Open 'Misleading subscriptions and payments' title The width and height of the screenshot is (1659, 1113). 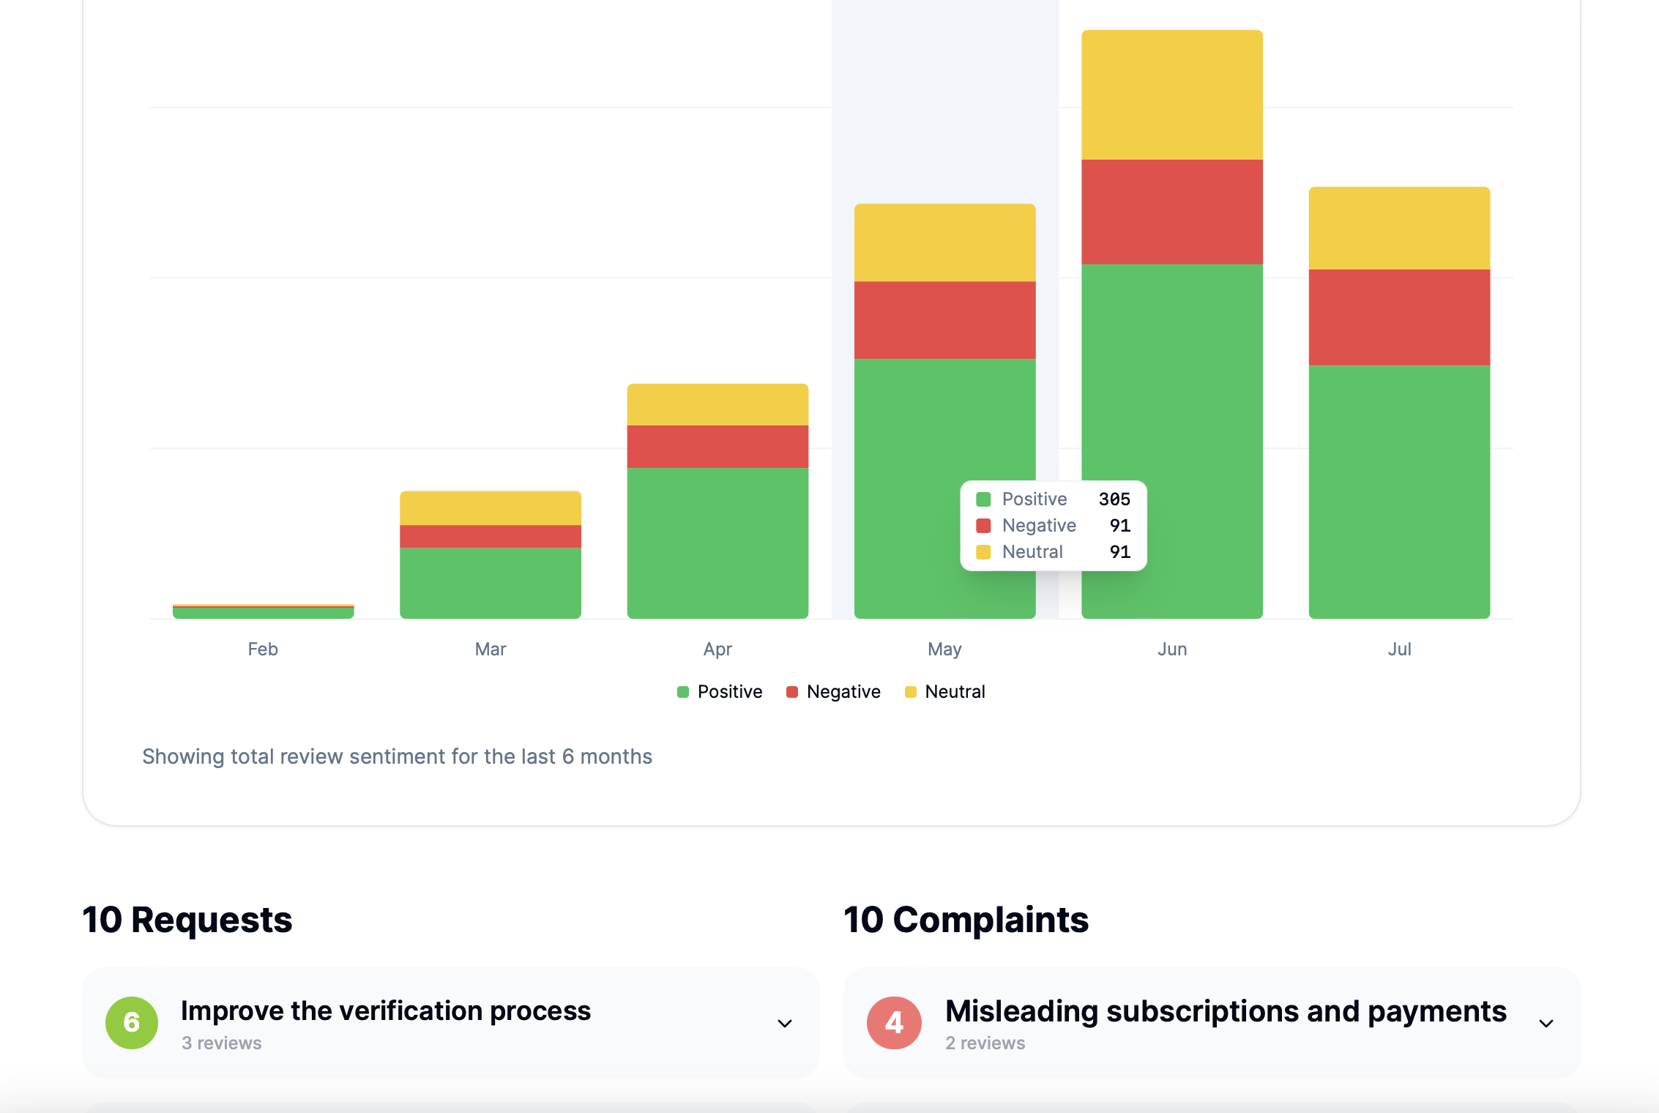1225,1011
